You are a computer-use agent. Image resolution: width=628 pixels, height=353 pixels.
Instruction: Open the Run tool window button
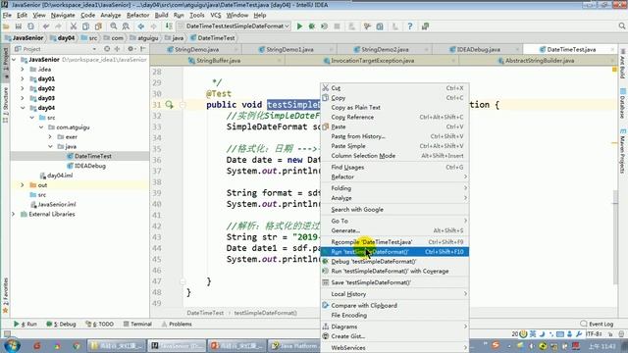[26, 325]
